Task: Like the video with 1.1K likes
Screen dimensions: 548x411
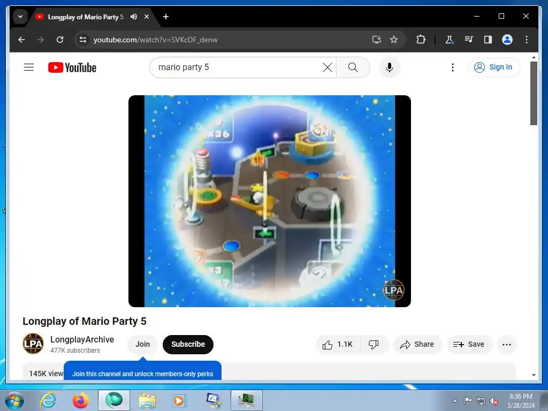Action: coord(338,345)
